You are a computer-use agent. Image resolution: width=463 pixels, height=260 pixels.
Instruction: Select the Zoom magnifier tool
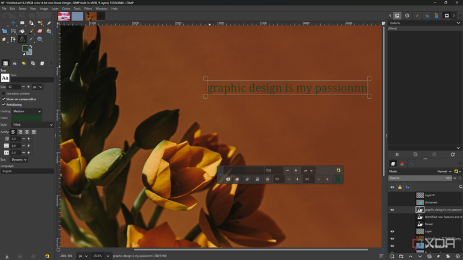coord(40,39)
